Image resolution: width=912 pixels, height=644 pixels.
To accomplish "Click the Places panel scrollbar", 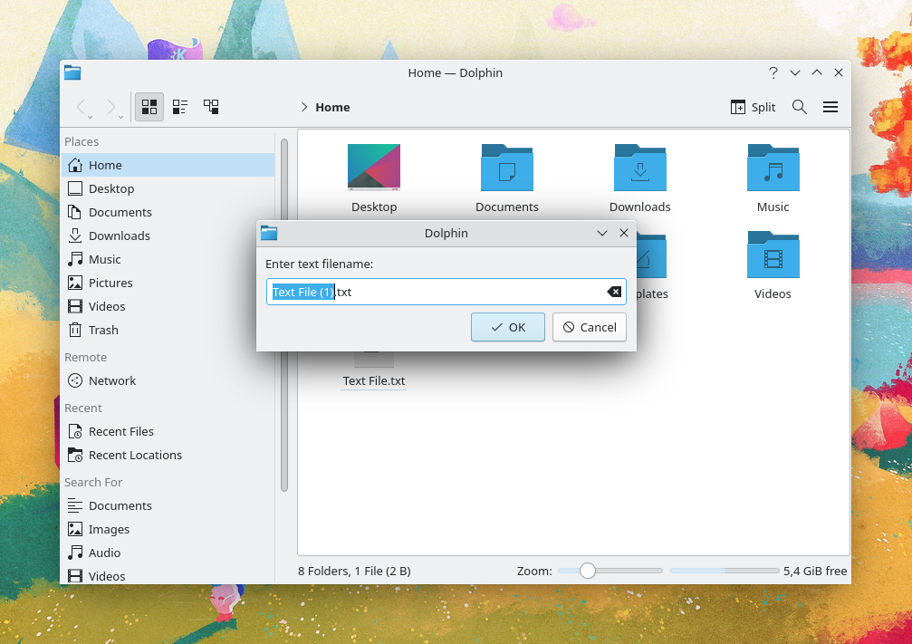I will pyautogui.click(x=284, y=314).
